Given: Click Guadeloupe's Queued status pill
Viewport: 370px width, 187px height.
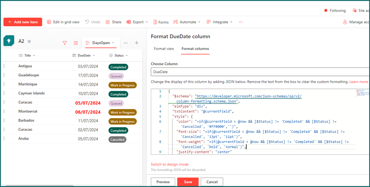Looking at the screenshot, I should click(x=116, y=76).
